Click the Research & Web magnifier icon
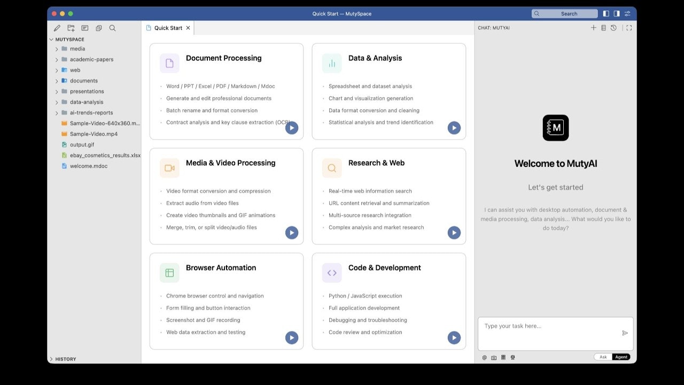The image size is (684, 385). (x=332, y=168)
